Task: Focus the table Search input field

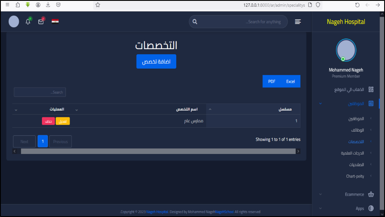Action: (x=40, y=92)
